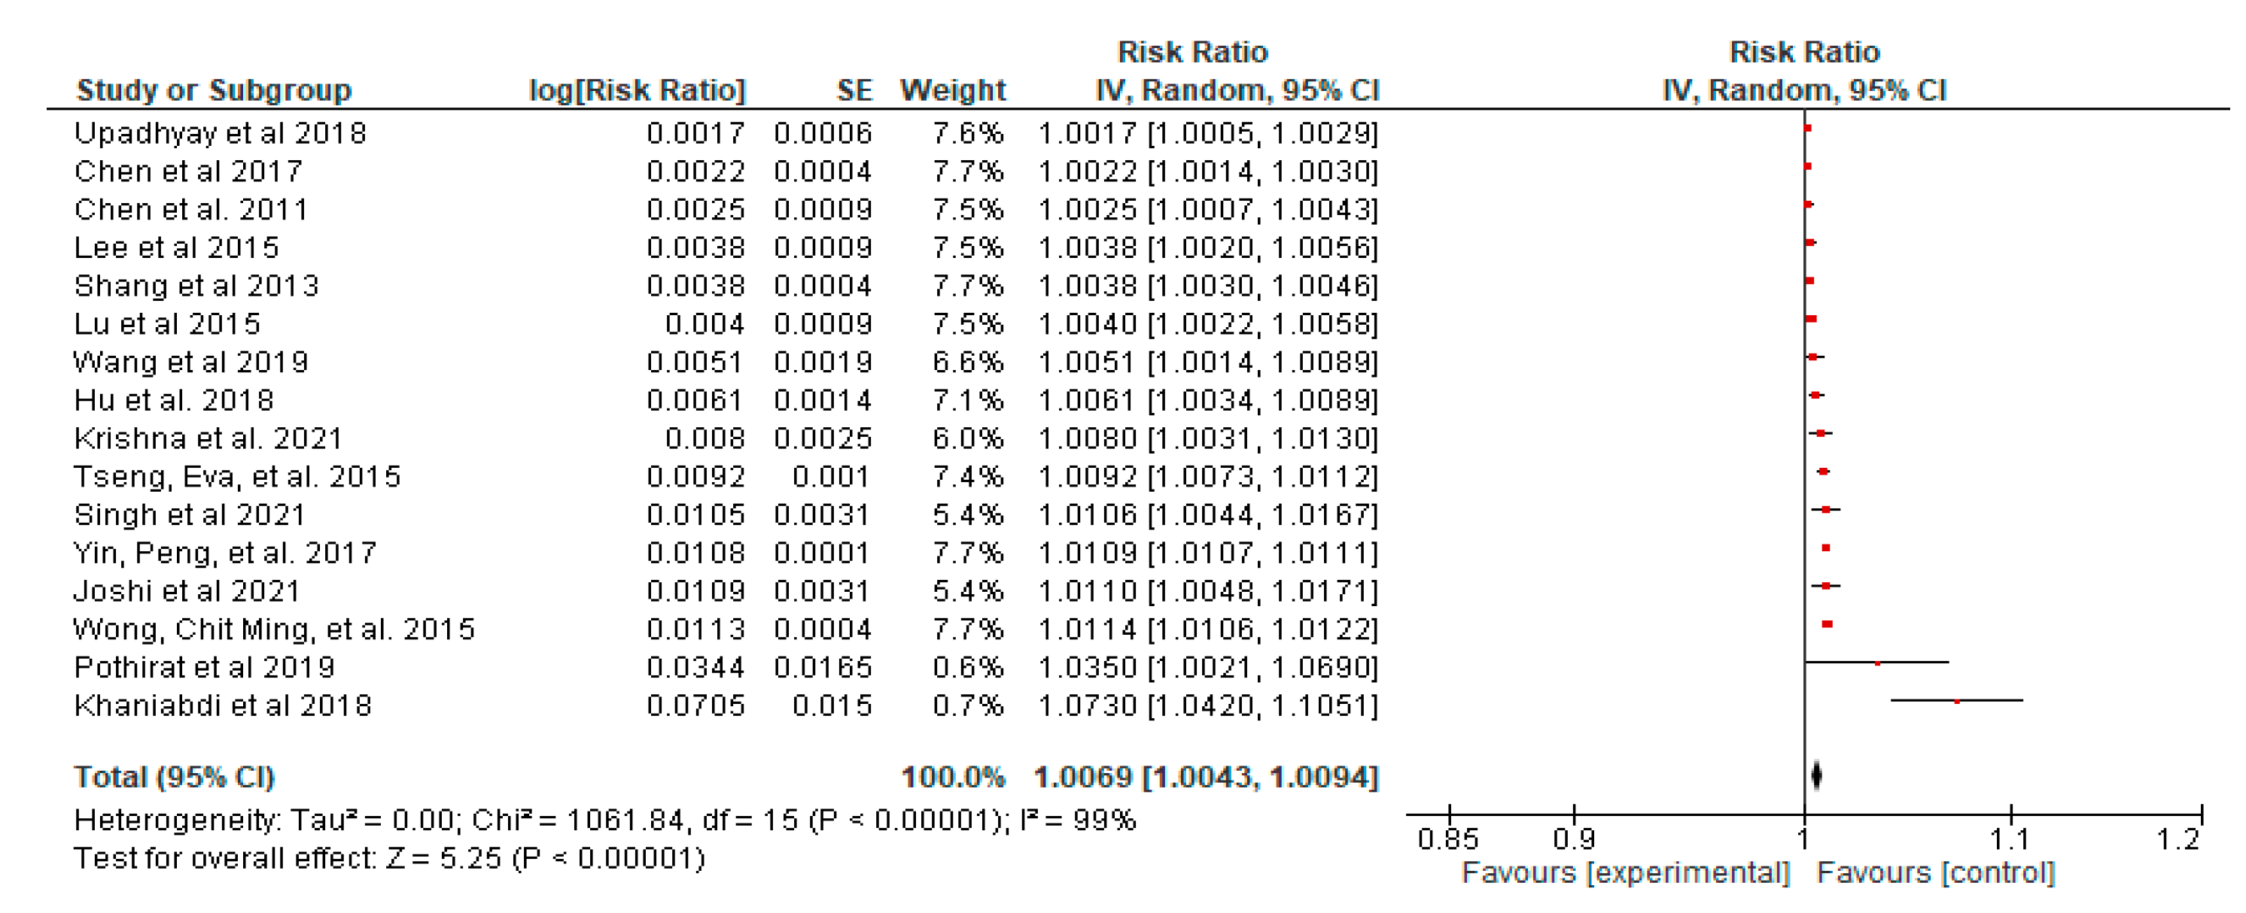Click the Tseng, Eva, et al. 2015 label
2246x913 pixels.
pos(236,477)
